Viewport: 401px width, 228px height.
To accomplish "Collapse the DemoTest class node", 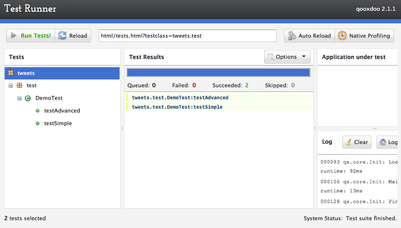I will (19, 98).
